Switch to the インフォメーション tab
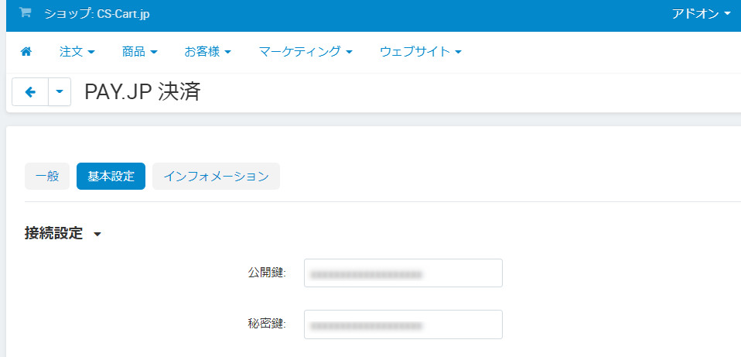741x357 pixels. coord(216,176)
